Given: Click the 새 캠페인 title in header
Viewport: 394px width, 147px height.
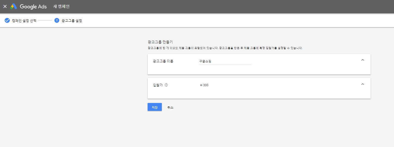Looking at the screenshot, I should pos(61,7).
